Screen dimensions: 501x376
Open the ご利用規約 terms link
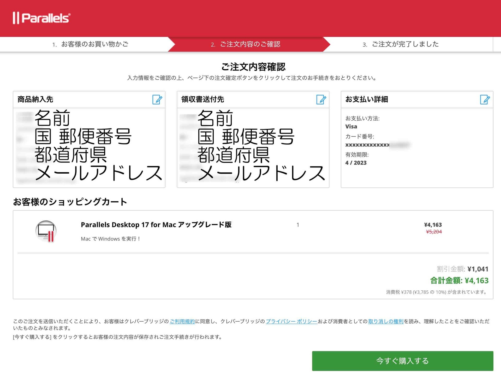click(x=182, y=321)
